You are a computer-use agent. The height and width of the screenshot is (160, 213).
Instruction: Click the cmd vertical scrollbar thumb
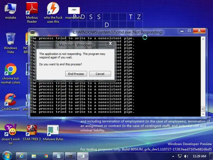coord(203,109)
